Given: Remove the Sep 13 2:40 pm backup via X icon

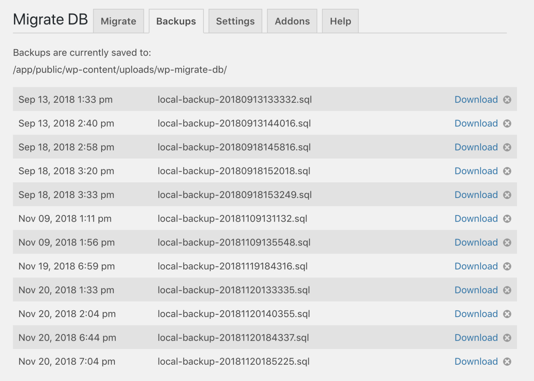Looking at the screenshot, I should [507, 124].
